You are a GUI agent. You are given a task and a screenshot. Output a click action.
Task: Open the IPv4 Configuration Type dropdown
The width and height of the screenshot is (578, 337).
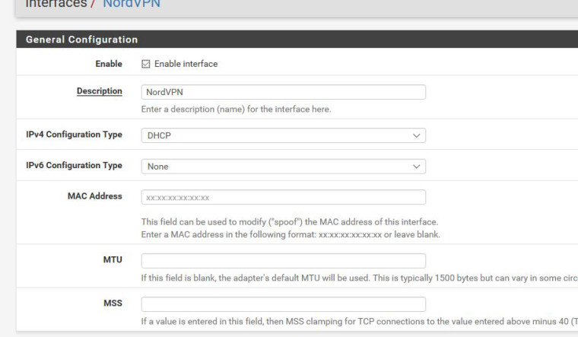tap(283, 135)
